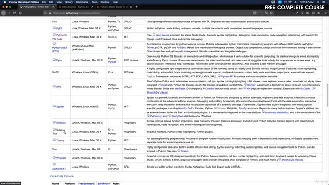Open the macOS notification center icon
The image size is (329, 185).
(324, 2)
